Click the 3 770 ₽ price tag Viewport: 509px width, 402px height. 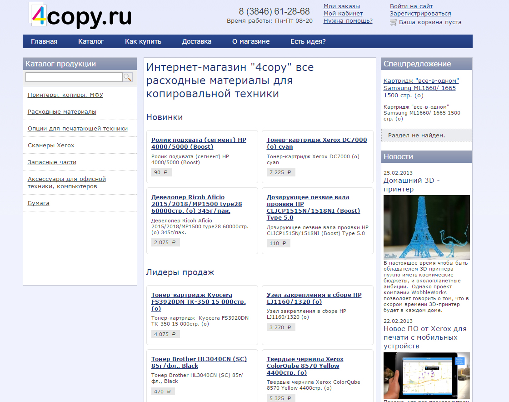click(x=281, y=327)
